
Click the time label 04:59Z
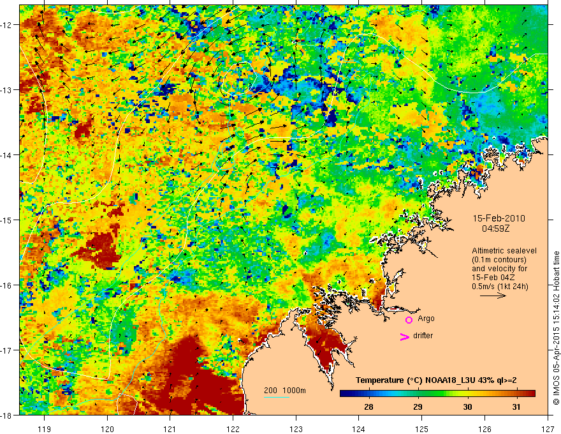click(495, 228)
